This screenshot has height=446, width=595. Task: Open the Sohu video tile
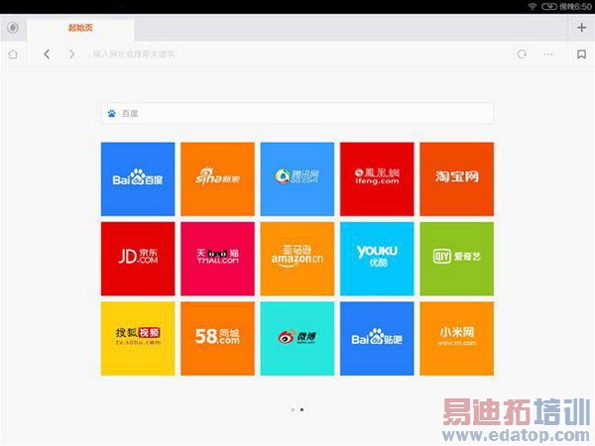click(x=138, y=339)
